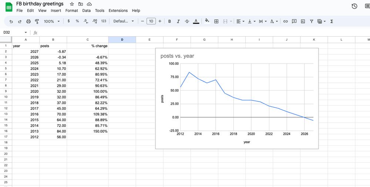Image resolution: width=370 pixels, height=187 pixels.
Task: Open the Insert menu
Action: [x=56, y=11]
